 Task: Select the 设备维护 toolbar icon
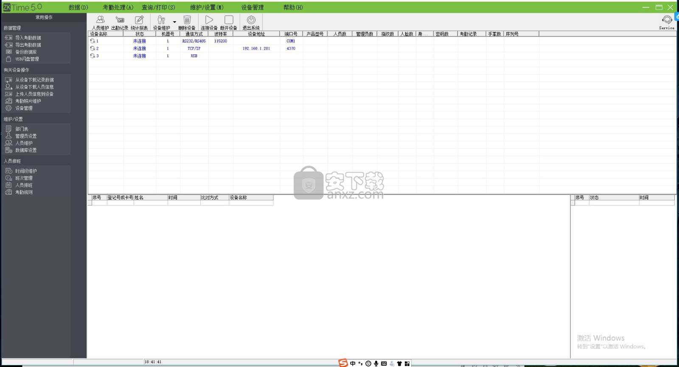click(x=161, y=22)
